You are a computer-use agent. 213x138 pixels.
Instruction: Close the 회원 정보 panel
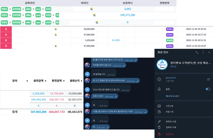click(x=209, y=52)
